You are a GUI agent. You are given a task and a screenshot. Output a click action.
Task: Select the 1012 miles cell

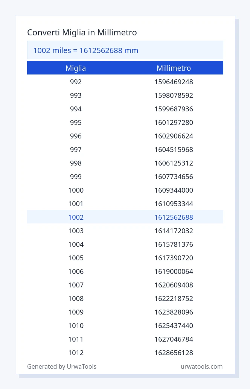(x=76, y=353)
